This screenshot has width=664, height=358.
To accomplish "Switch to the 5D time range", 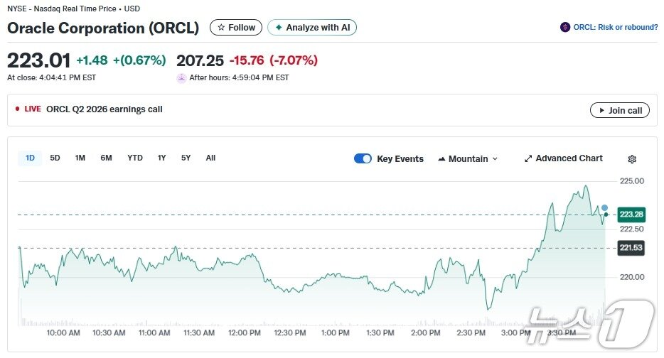I will click(x=55, y=158).
